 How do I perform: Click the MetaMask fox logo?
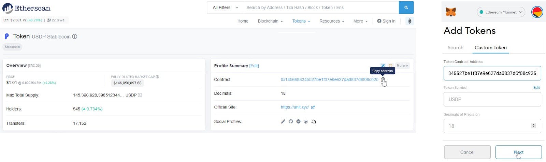(x=451, y=12)
